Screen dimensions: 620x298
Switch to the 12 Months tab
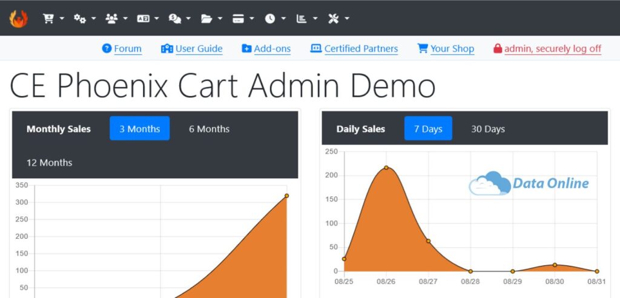[50, 163]
